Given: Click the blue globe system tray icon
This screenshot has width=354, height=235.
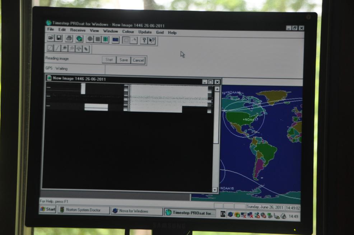Looking at the screenshot, I should click(x=230, y=215).
